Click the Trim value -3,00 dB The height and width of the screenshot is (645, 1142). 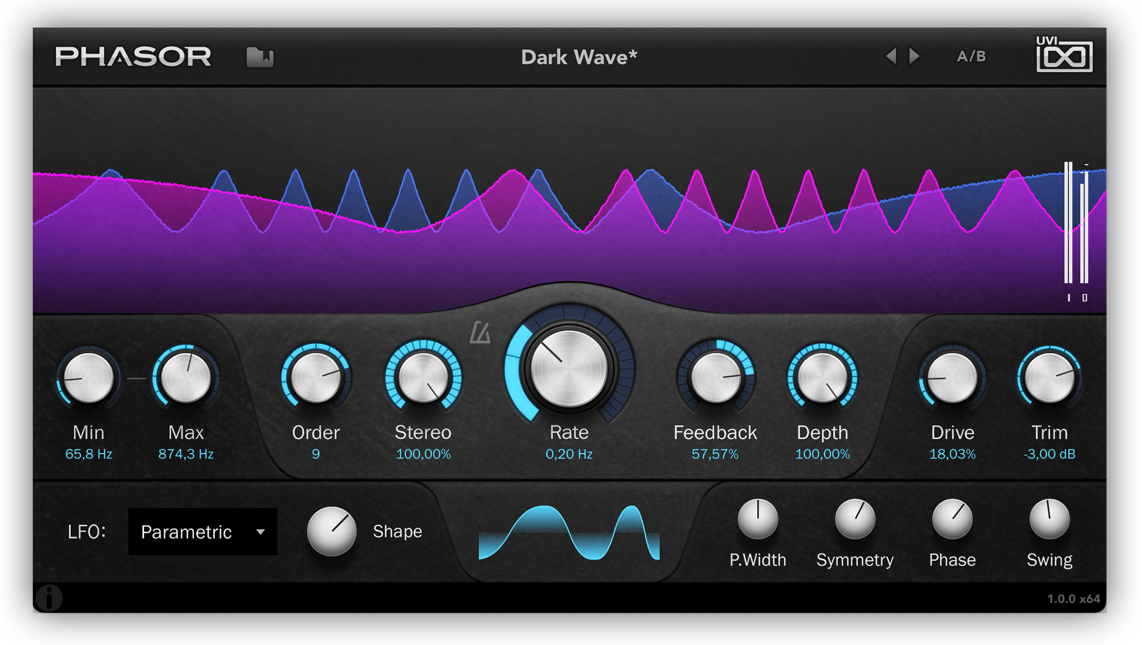pyautogui.click(x=1049, y=454)
